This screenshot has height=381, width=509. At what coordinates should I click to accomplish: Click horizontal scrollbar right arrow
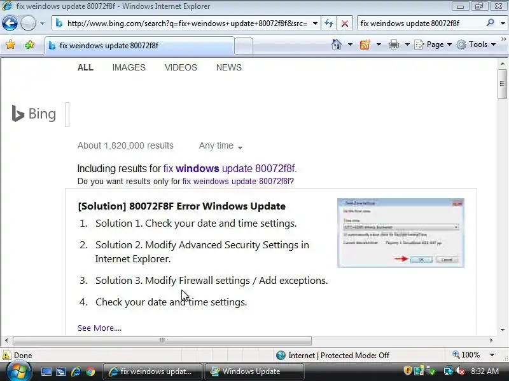click(x=491, y=340)
